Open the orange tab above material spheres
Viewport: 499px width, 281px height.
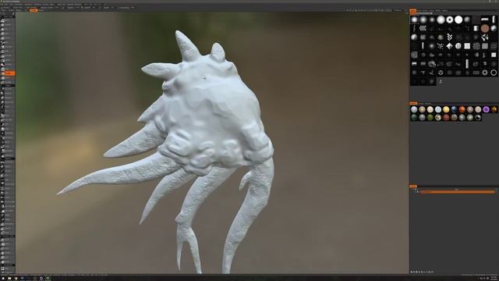click(413, 103)
